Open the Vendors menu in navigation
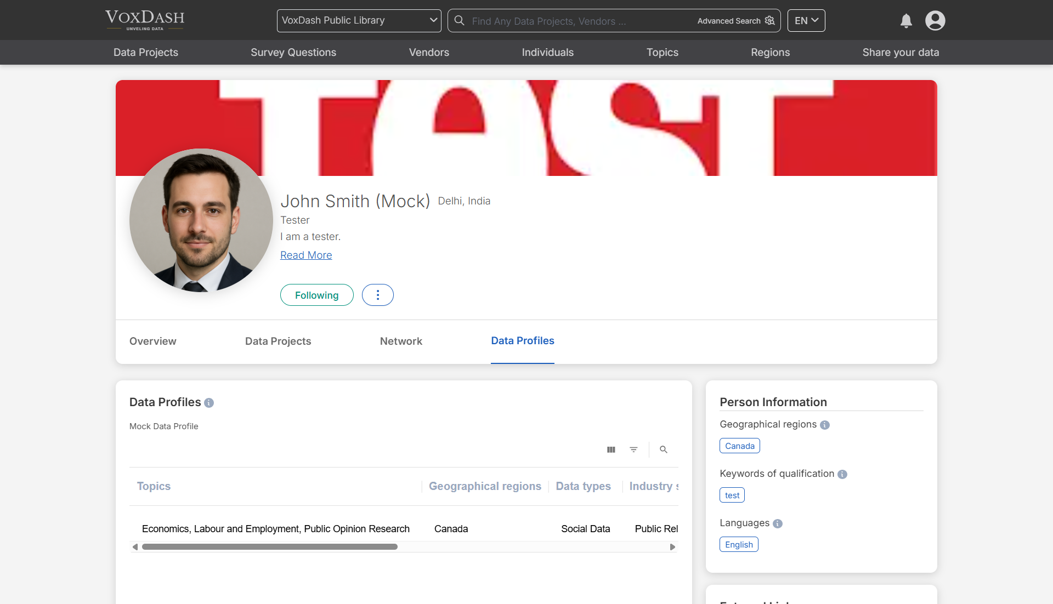This screenshot has height=604, width=1053. tap(429, 52)
